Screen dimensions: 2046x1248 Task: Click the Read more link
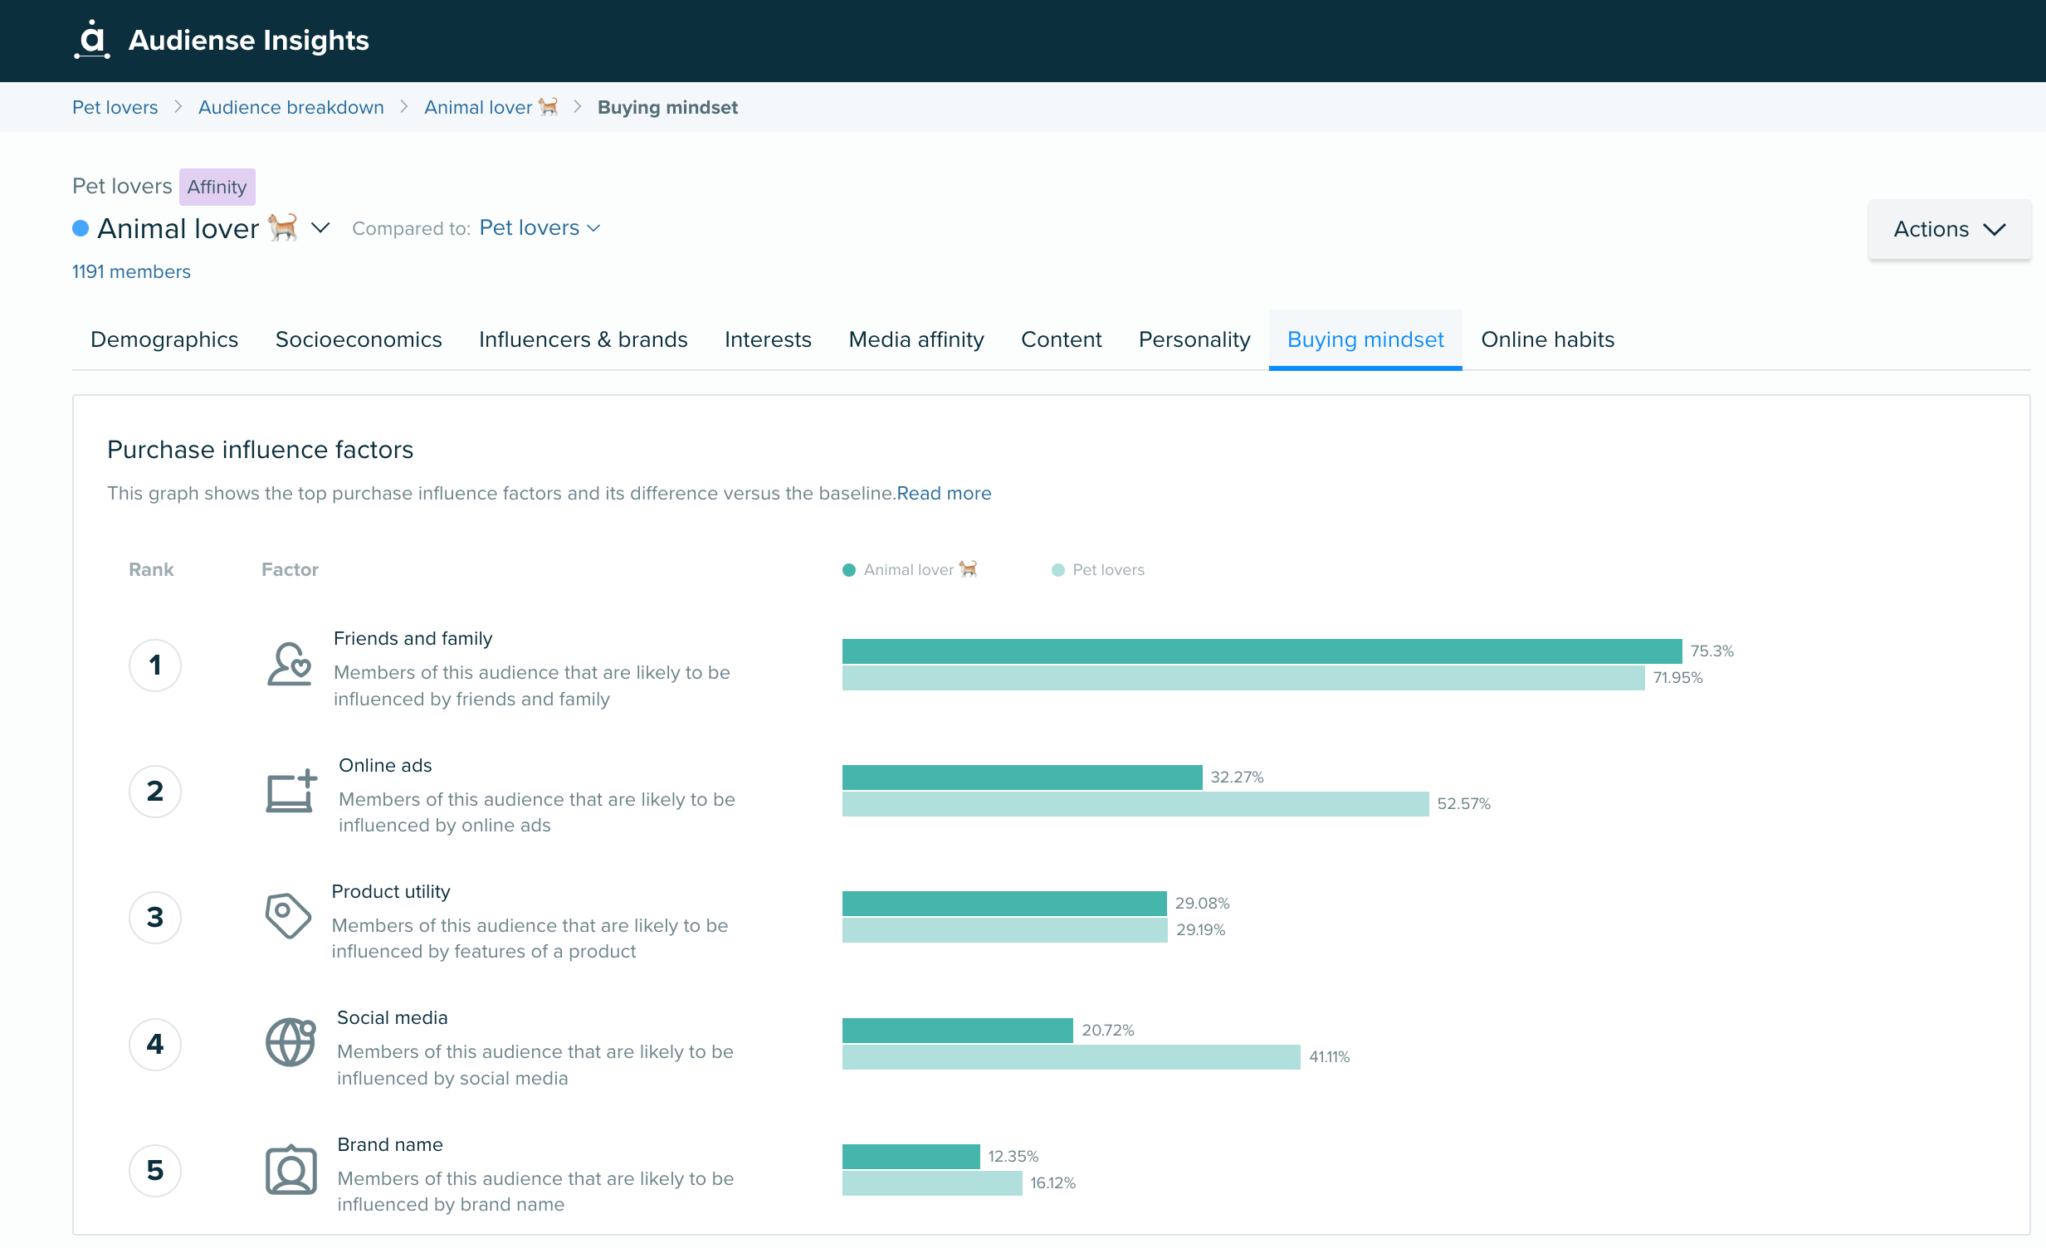[943, 493]
